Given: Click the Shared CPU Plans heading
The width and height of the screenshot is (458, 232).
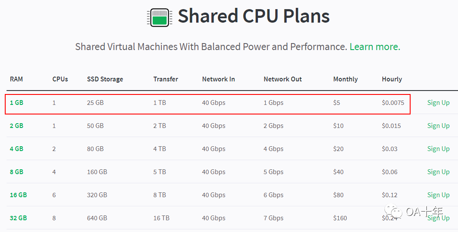Looking at the screenshot, I should [x=254, y=16].
